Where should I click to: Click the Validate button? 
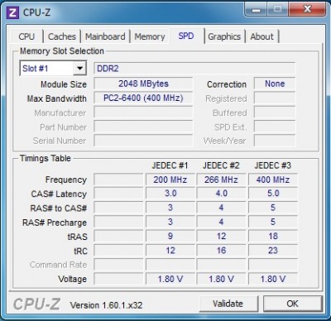tap(228, 304)
